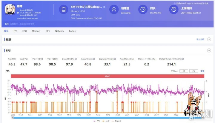Image resolution: width=215 pixels, height=123 pixels.
Task: Click the Avg(FPS) value 46.3
Action: [12, 64]
